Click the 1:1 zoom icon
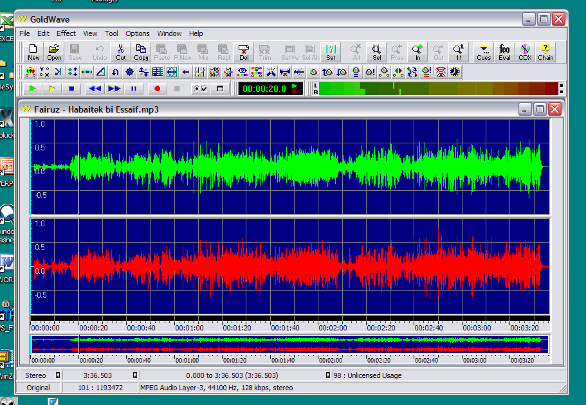 tap(459, 52)
